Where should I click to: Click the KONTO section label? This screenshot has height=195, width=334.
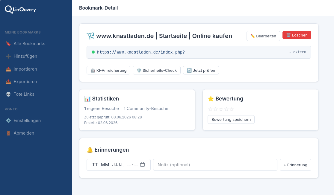[x=11, y=109]
